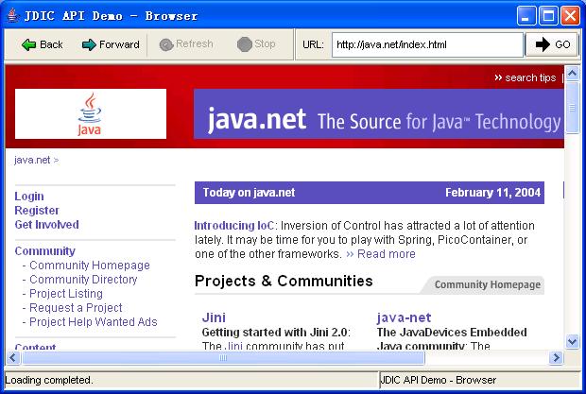Open the Request a Project link
The image size is (586, 394).
coord(76,308)
